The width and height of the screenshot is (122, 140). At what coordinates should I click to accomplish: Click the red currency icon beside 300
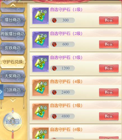[54, 20]
